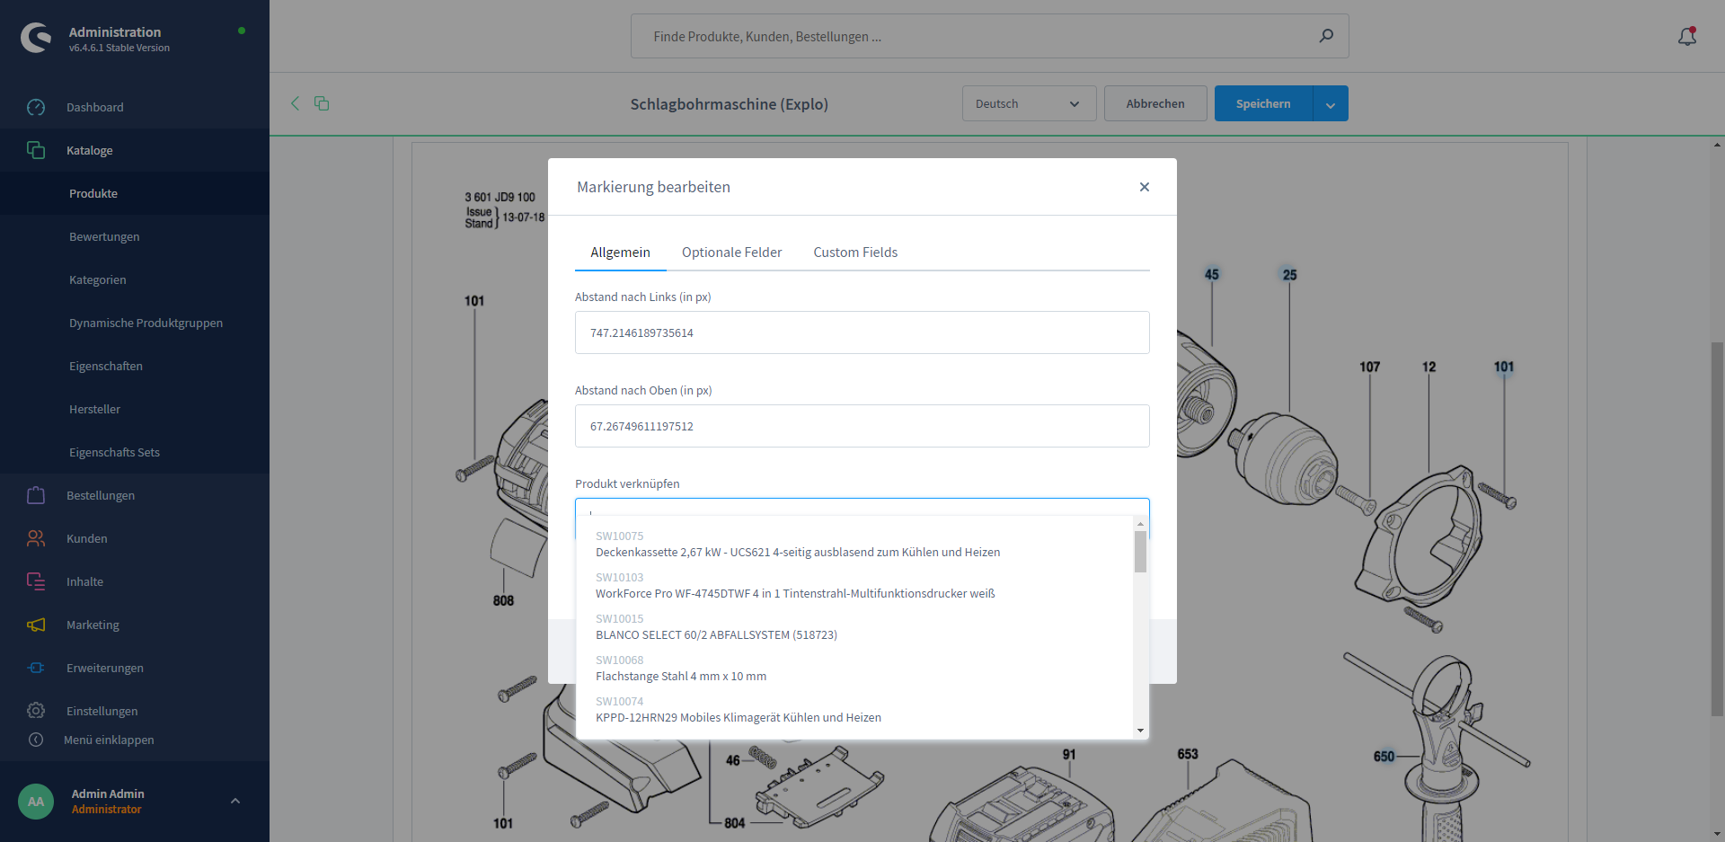Expand the Speichern split-button arrow
Image resolution: width=1725 pixels, height=842 pixels.
coord(1330,104)
